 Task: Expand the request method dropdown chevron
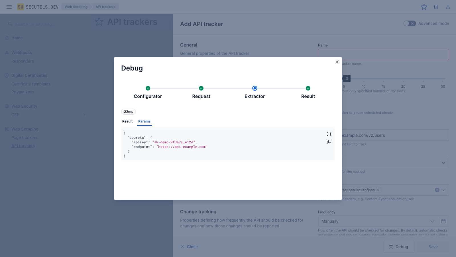point(443,162)
